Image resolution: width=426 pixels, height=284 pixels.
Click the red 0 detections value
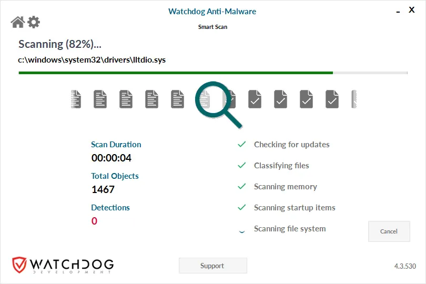[94, 221]
